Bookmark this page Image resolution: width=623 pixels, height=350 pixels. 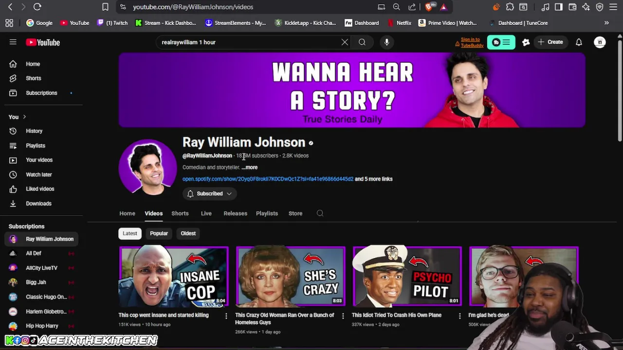(x=105, y=7)
